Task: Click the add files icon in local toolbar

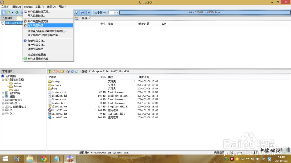Action: coord(68,71)
